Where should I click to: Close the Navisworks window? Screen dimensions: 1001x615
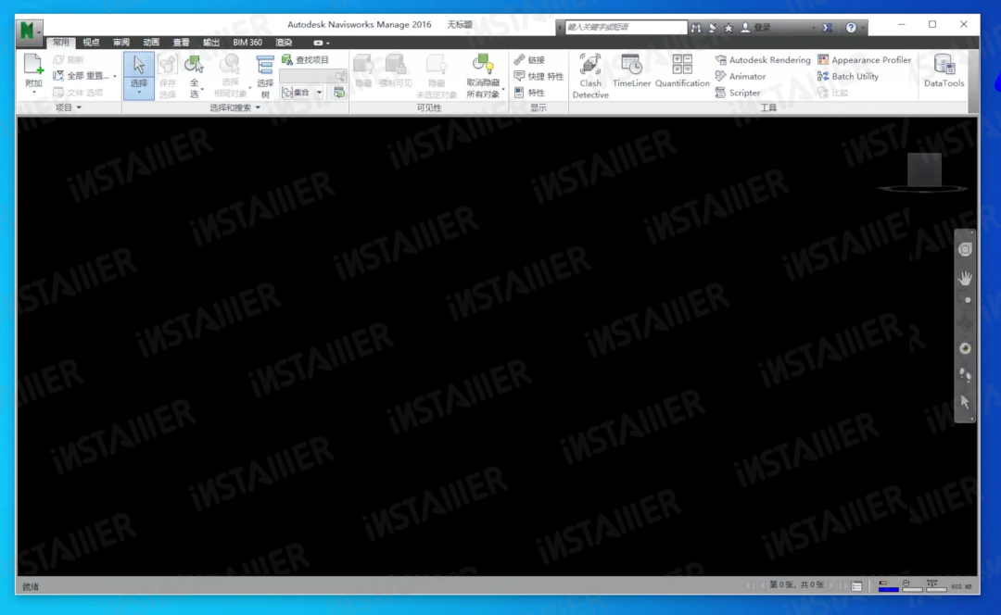pyautogui.click(x=963, y=24)
